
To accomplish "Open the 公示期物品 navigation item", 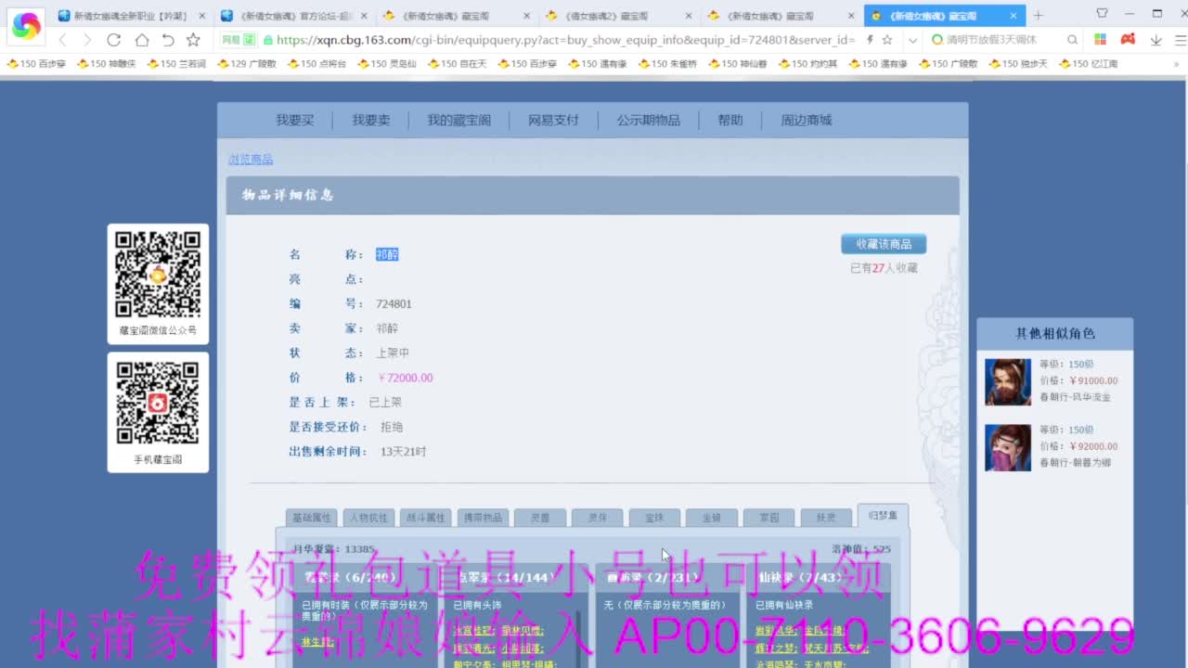I will [x=648, y=121].
